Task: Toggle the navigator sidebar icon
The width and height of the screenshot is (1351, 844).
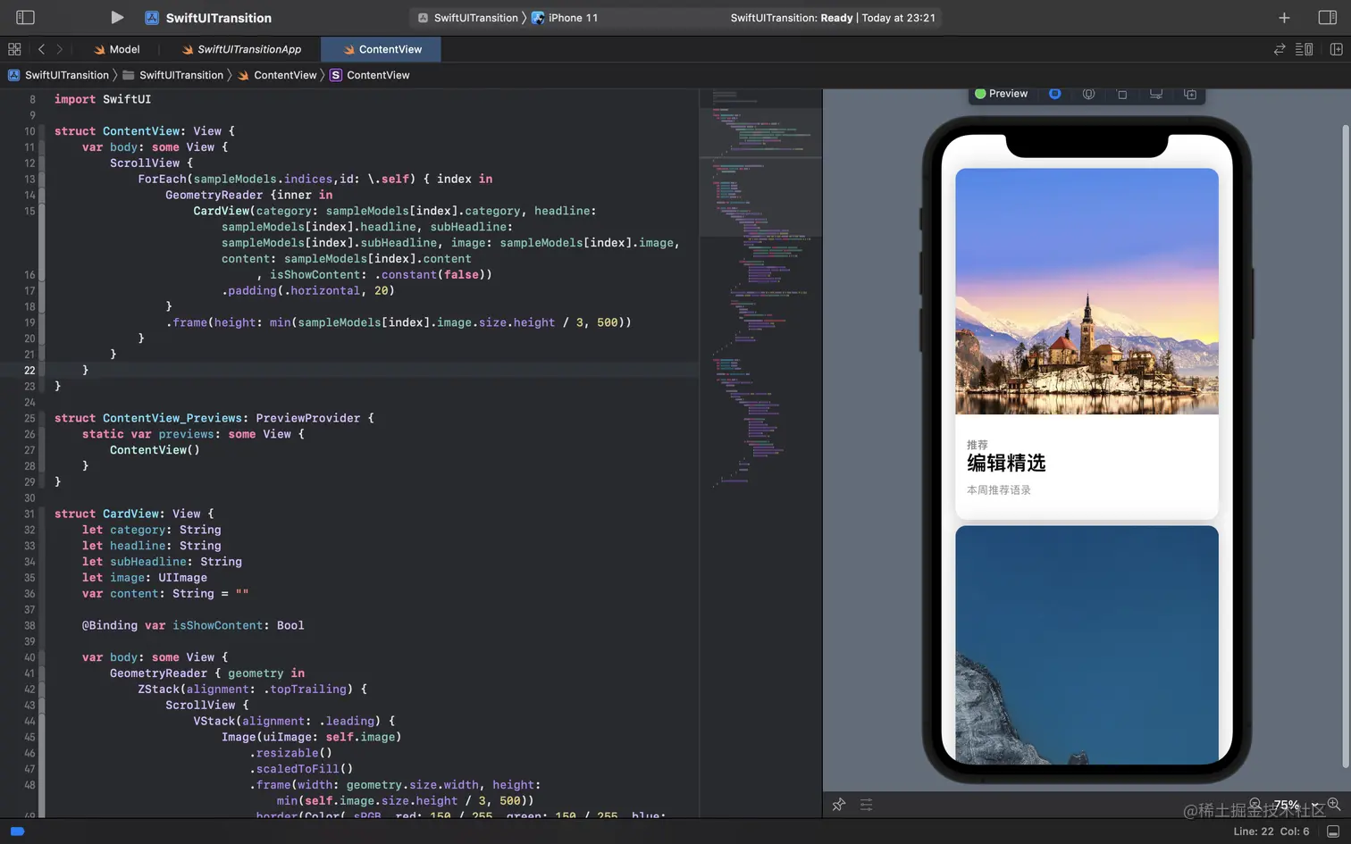Action: 25,17
